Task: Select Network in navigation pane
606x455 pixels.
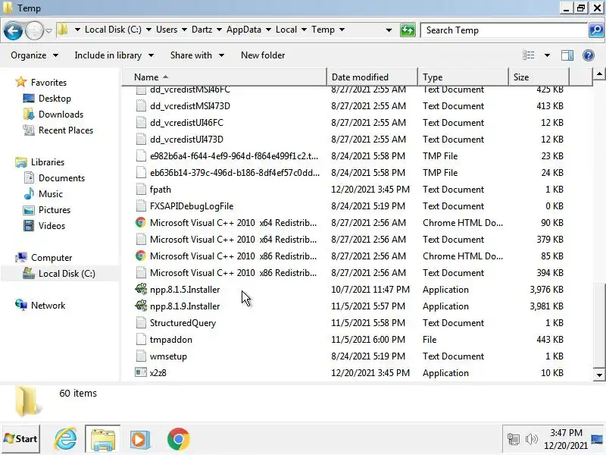Action: pos(48,306)
